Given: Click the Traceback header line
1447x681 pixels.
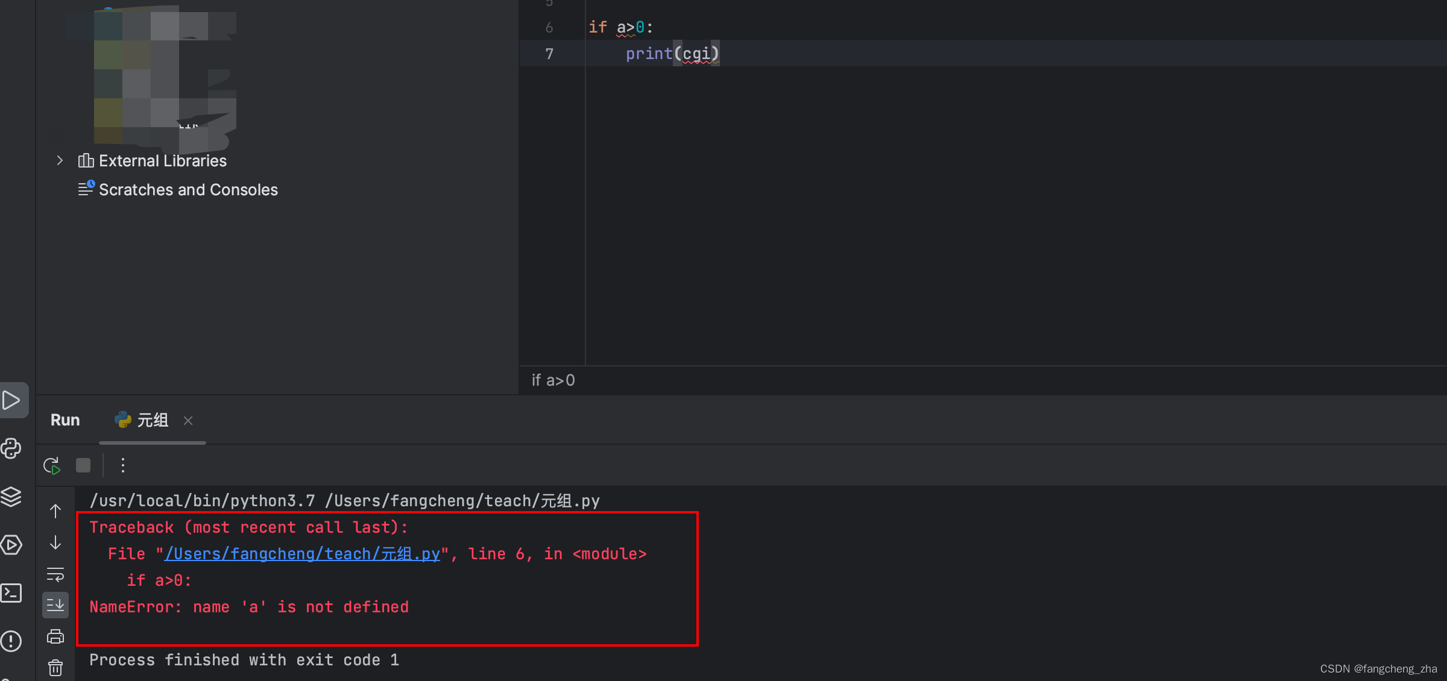Looking at the screenshot, I should point(248,527).
